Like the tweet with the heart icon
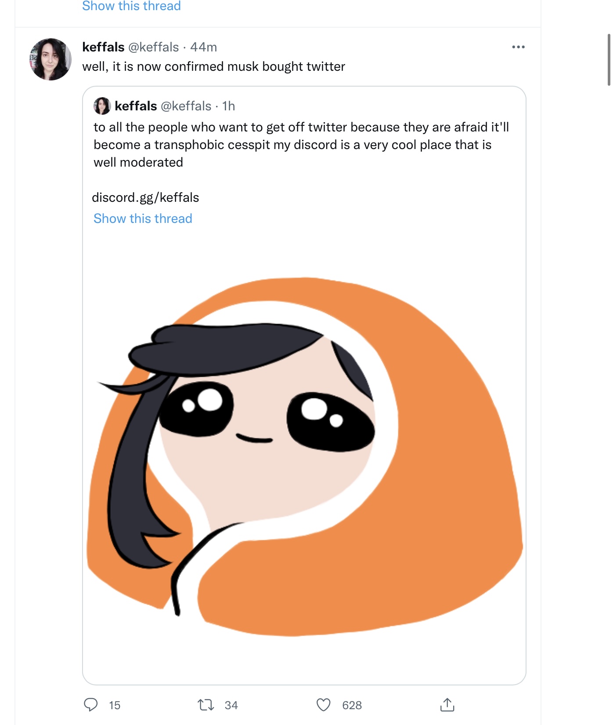Screen dimensions: 613x725 point(324,705)
